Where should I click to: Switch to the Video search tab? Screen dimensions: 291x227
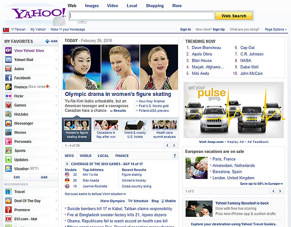[113, 6]
